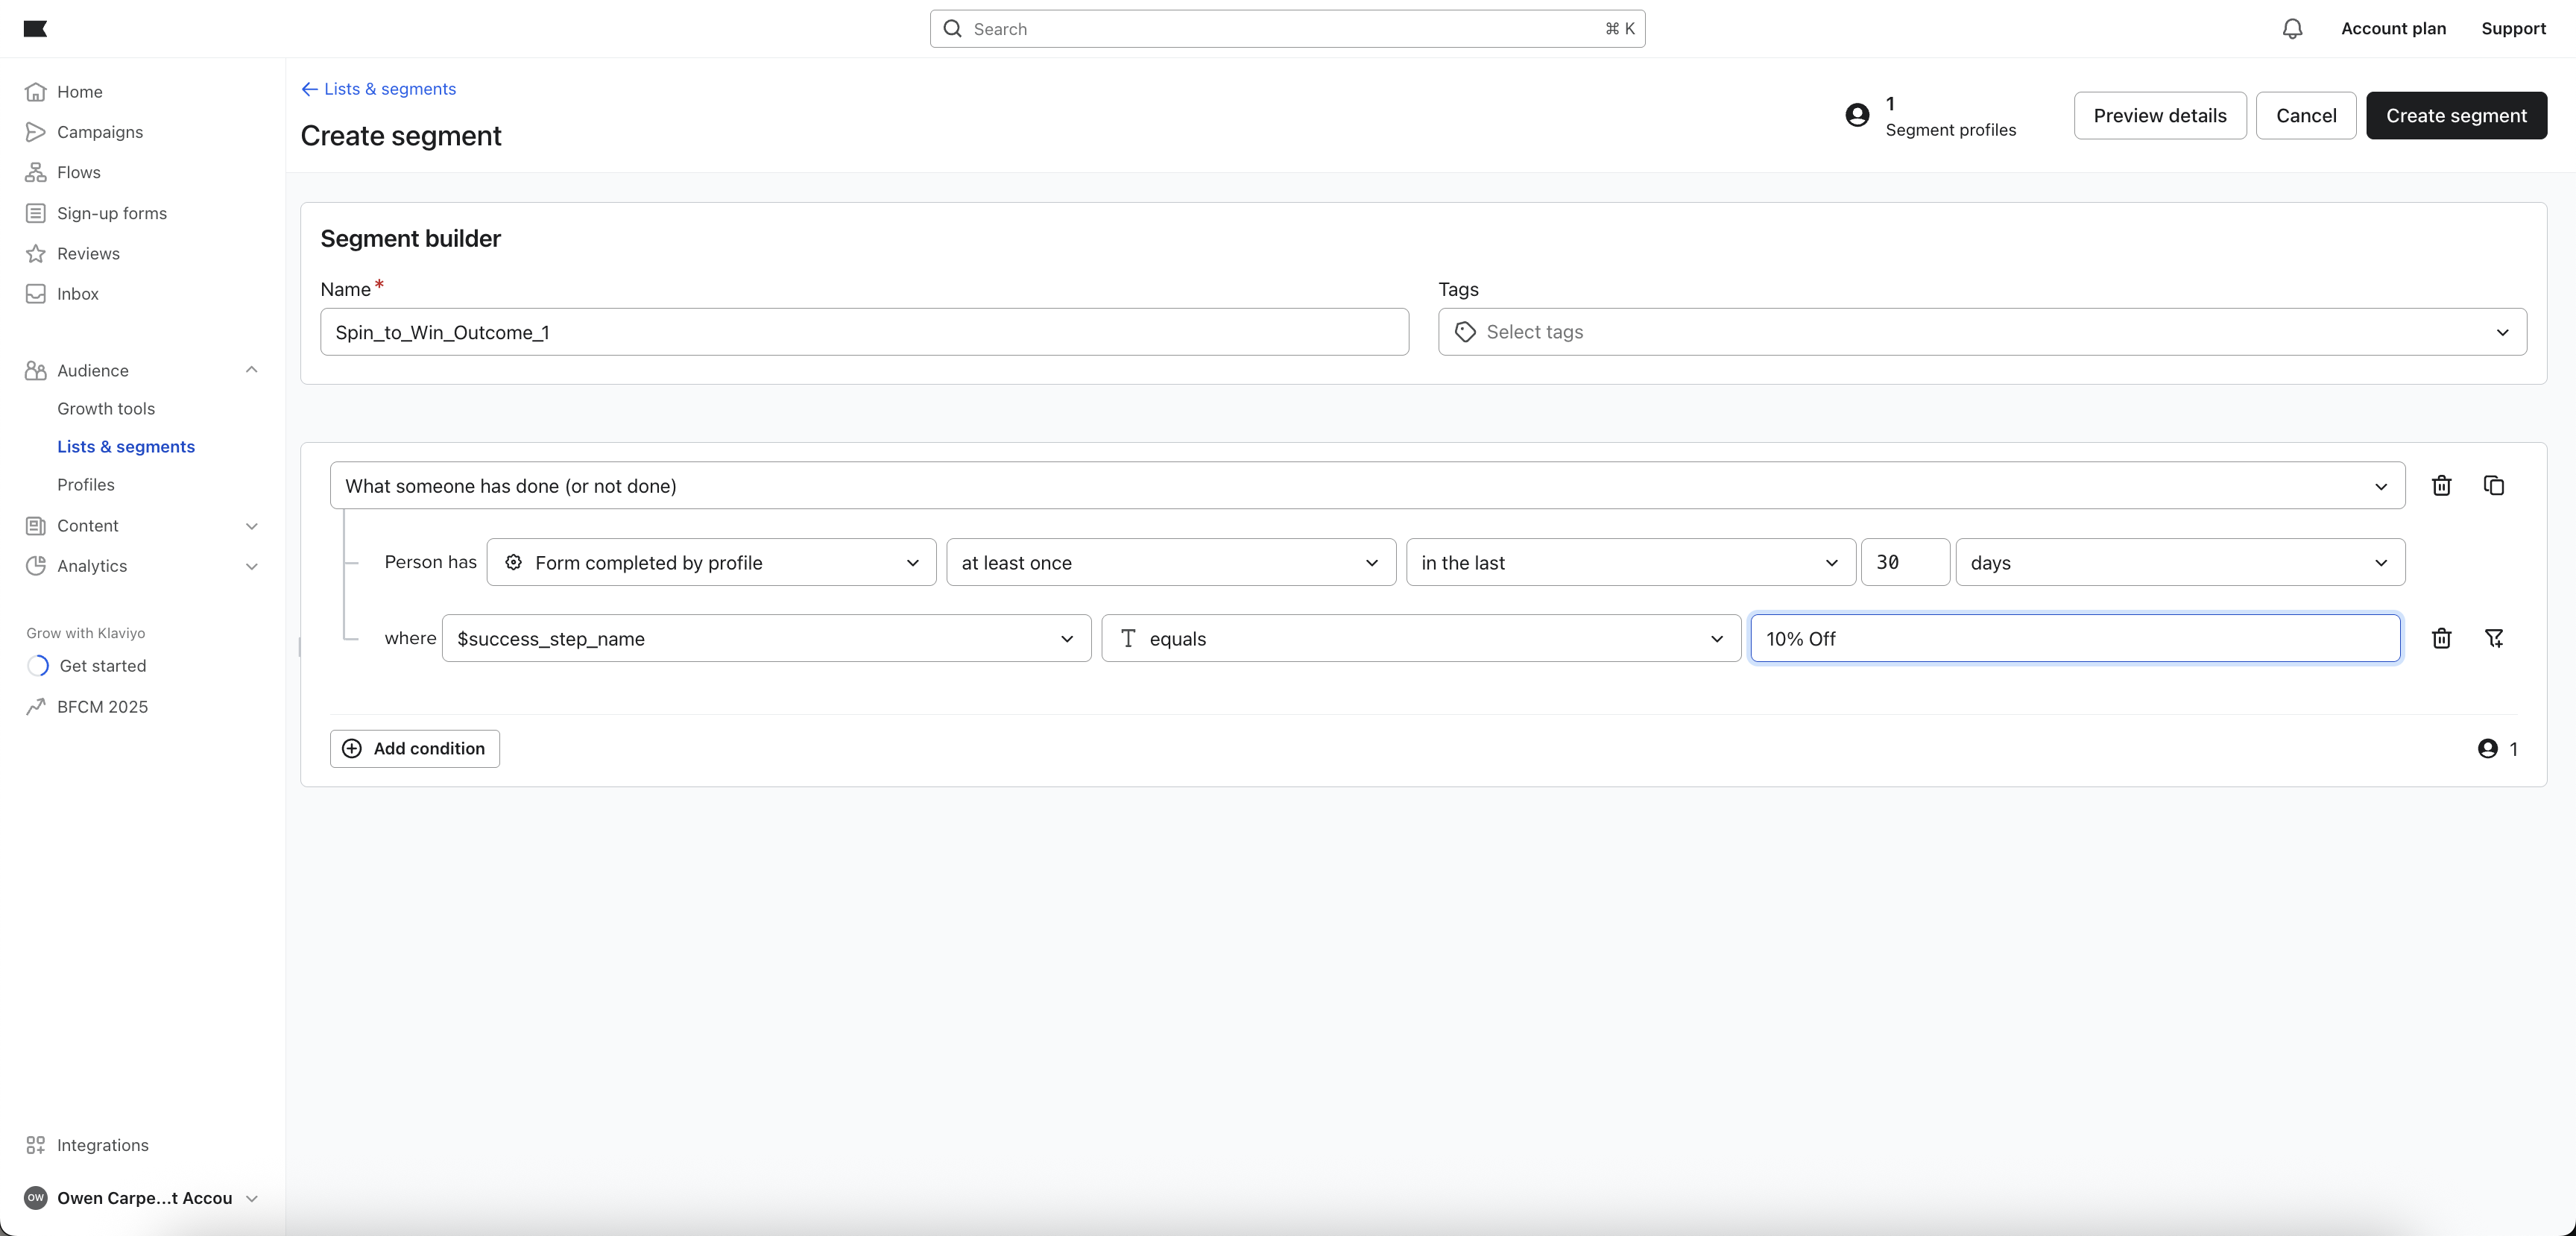The height and width of the screenshot is (1236, 2576).
Task: Click the Klaviyo logo
Action: click(x=36, y=28)
